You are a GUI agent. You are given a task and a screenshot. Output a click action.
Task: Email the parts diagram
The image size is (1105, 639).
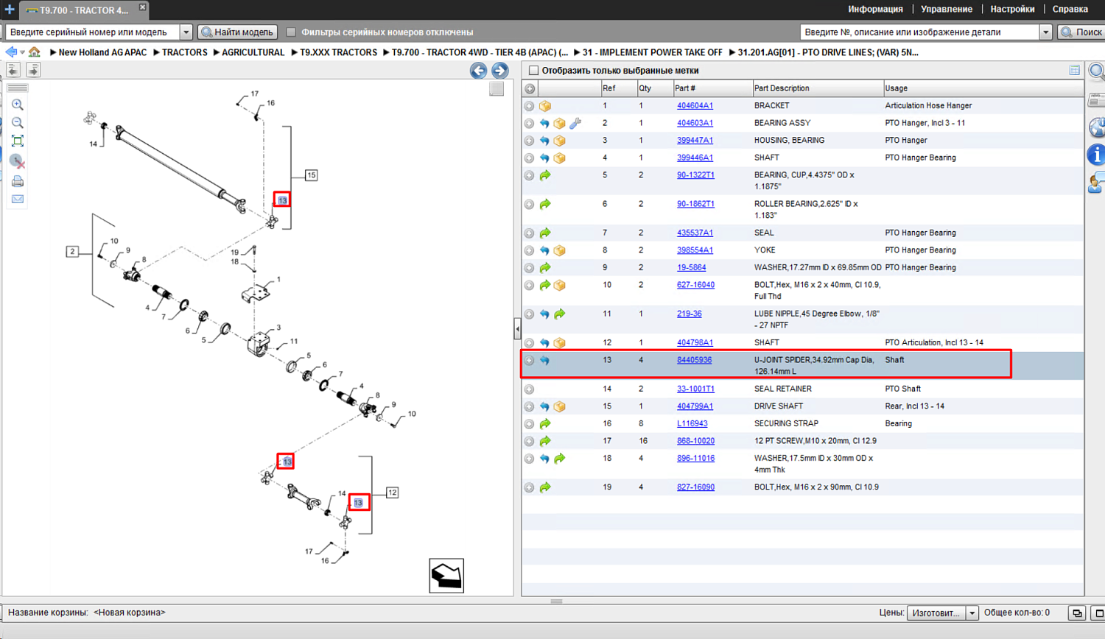(x=18, y=200)
